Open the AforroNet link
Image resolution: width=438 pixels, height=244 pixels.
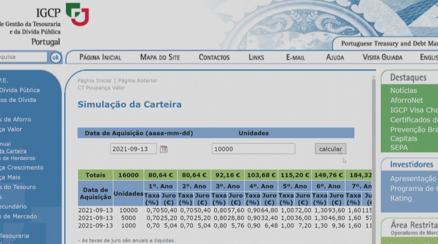[406, 100]
